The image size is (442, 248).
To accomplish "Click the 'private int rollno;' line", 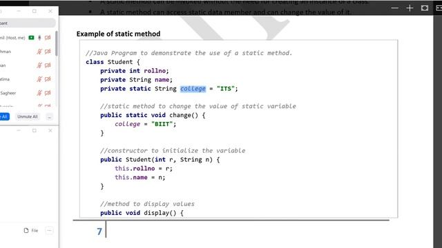I will coord(135,71).
